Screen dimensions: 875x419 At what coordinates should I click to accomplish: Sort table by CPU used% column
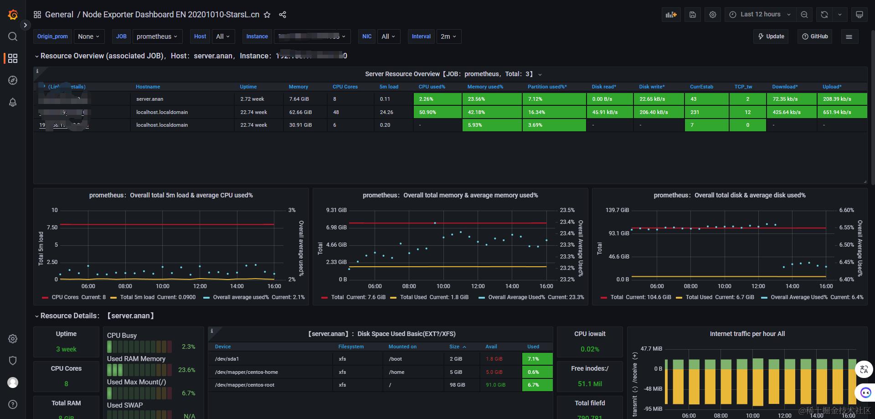[432, 87]
